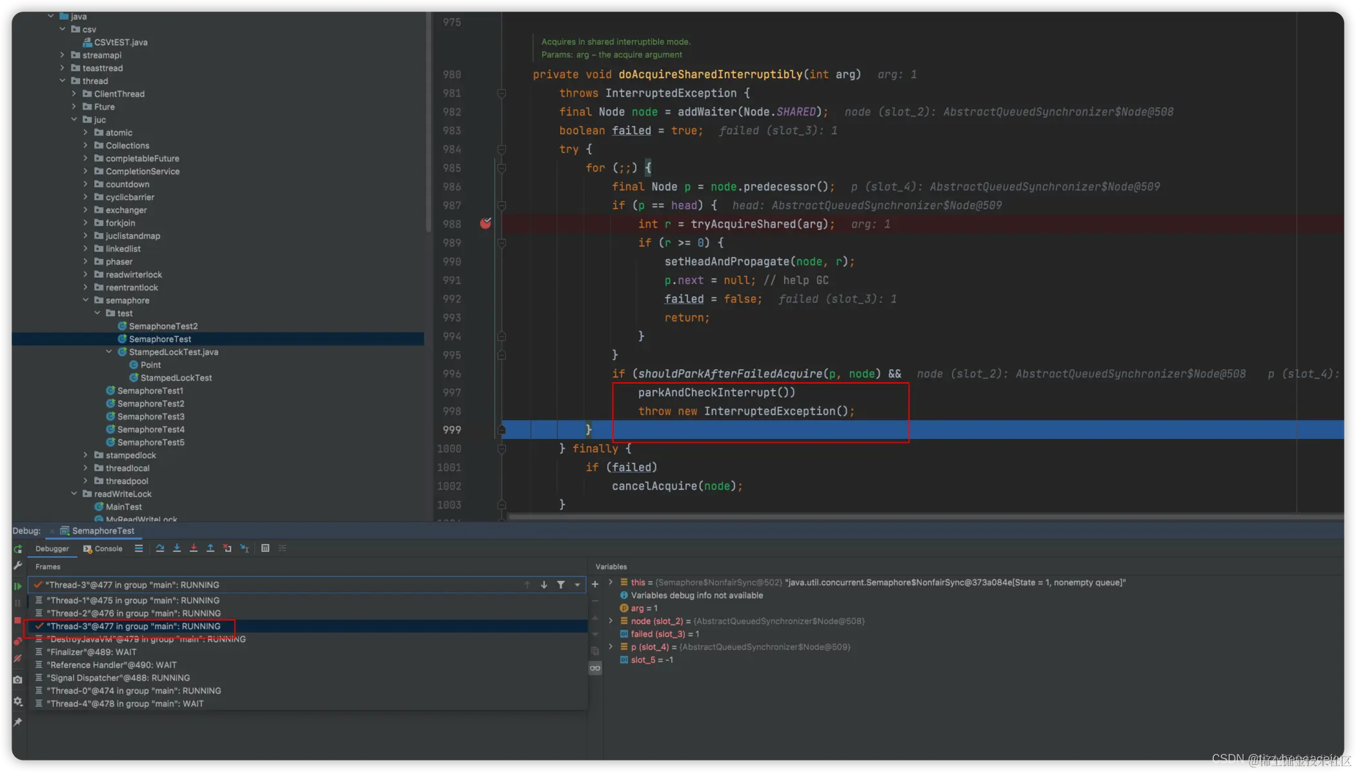Expand the node (slot_2) variable
Viewport: 1356px width, 772px height.
(x=611, y=621)
